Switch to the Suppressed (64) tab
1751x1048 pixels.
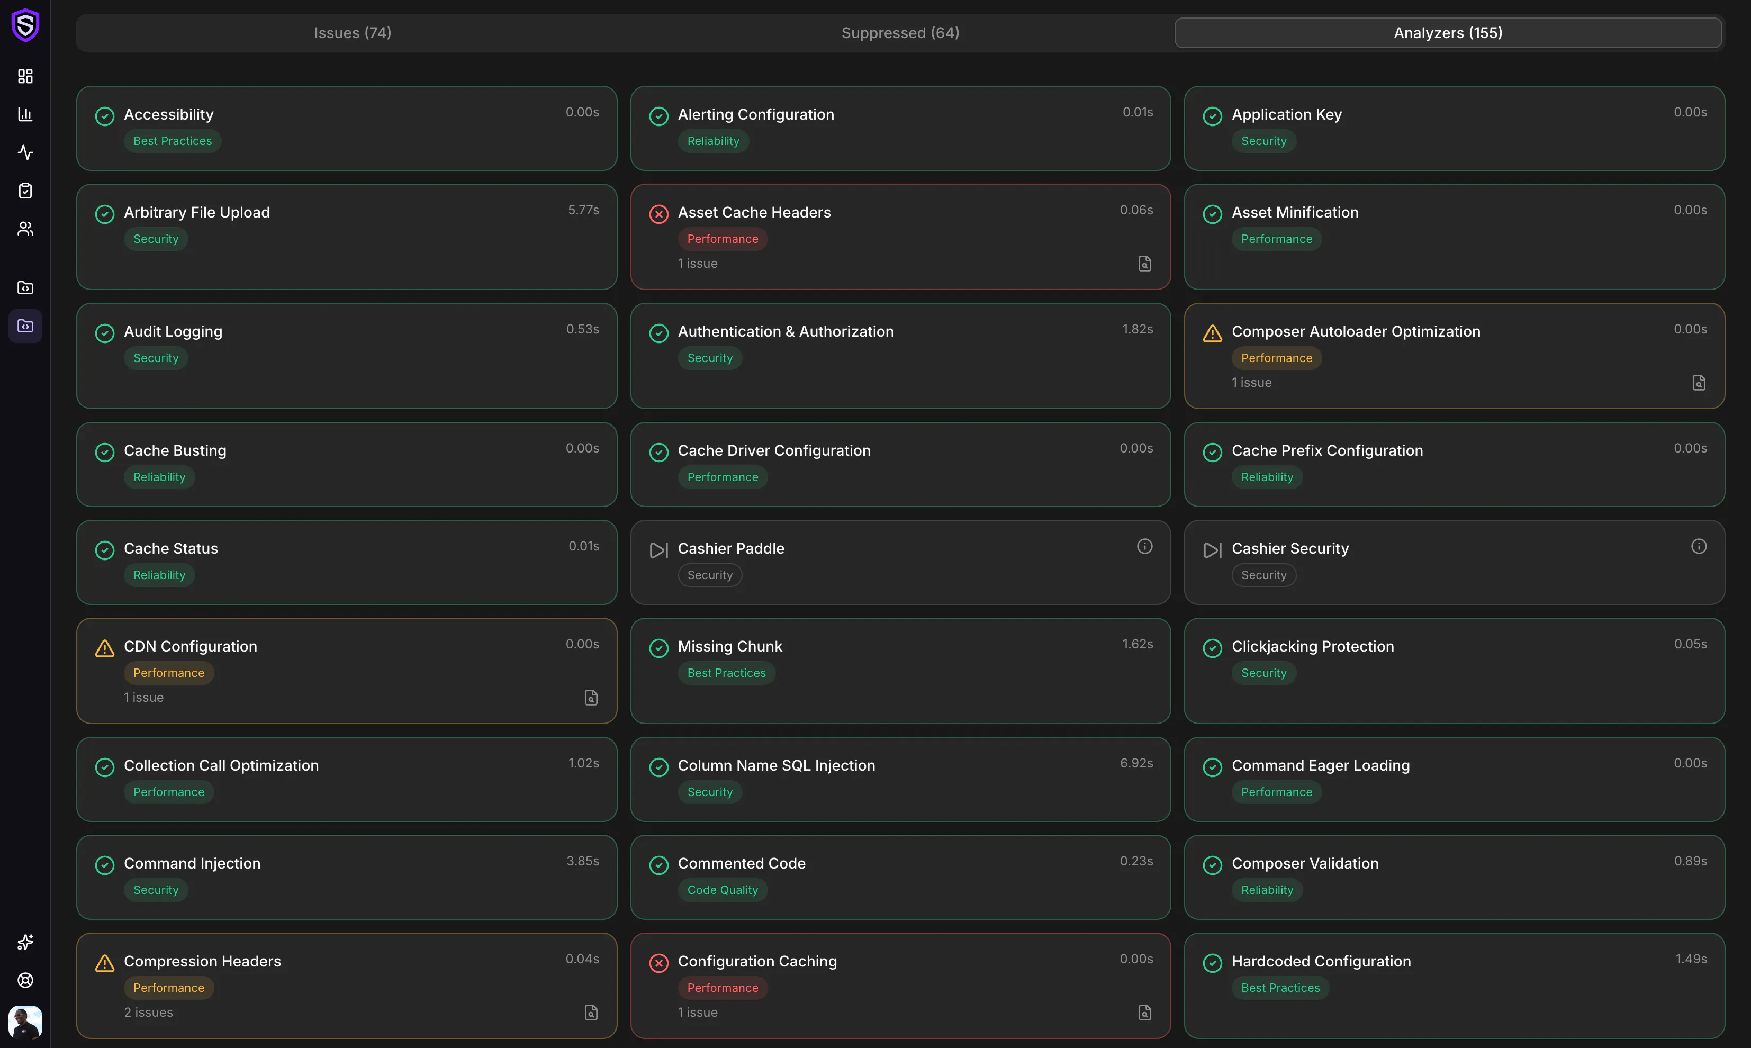coord(900,33)
